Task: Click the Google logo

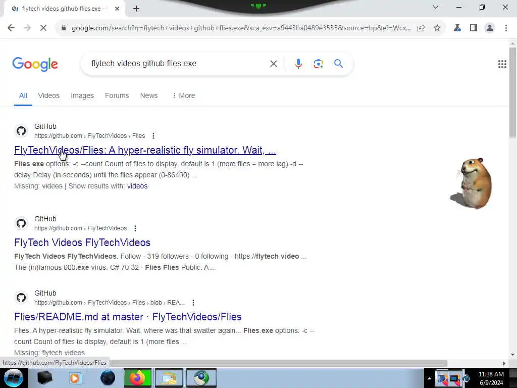Action: point(35,64)
